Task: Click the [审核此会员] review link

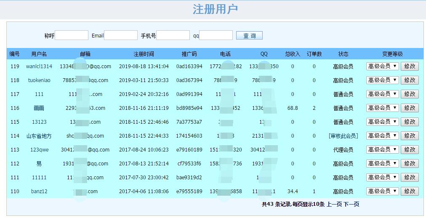Action: click(343, 136)
